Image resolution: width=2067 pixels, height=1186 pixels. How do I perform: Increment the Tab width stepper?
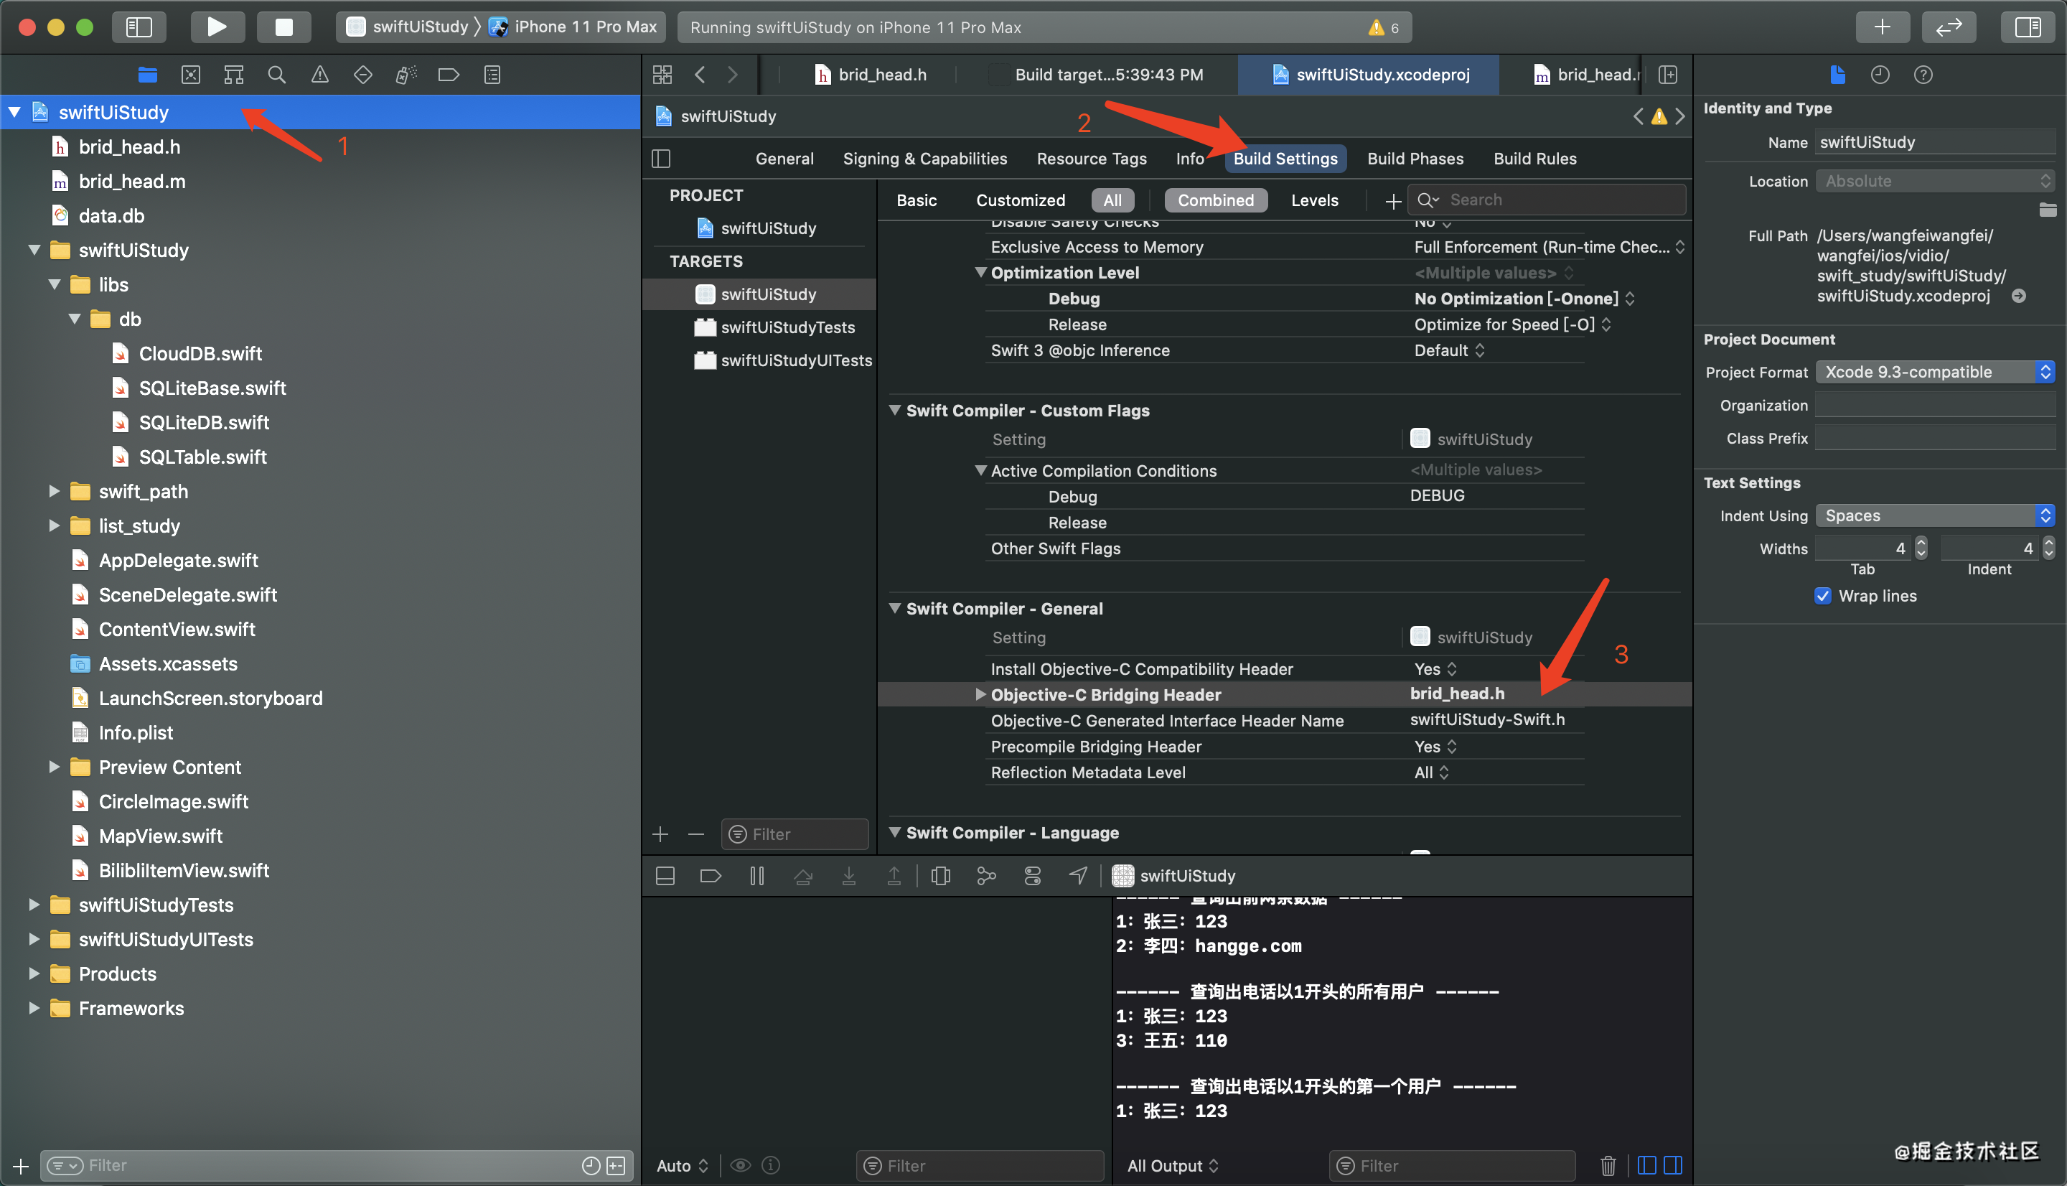(x=1921, y=542)
